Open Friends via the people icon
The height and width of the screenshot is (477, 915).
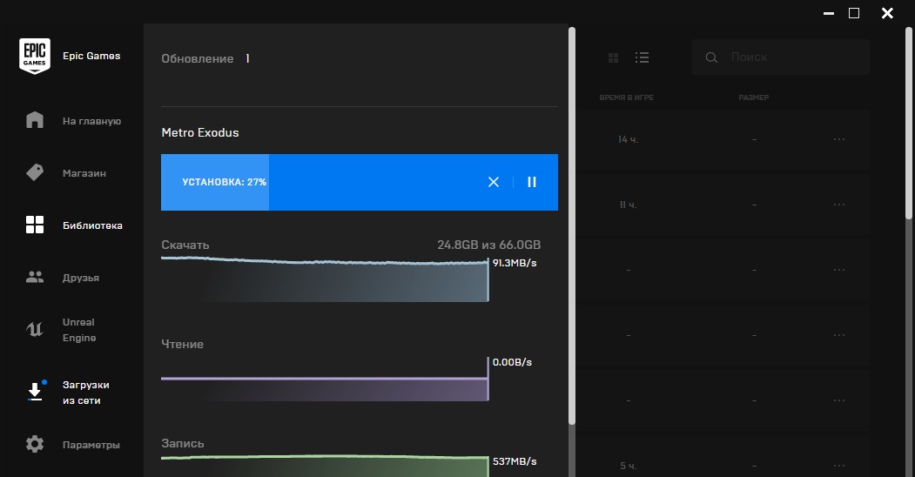click(x=35, y=278)
